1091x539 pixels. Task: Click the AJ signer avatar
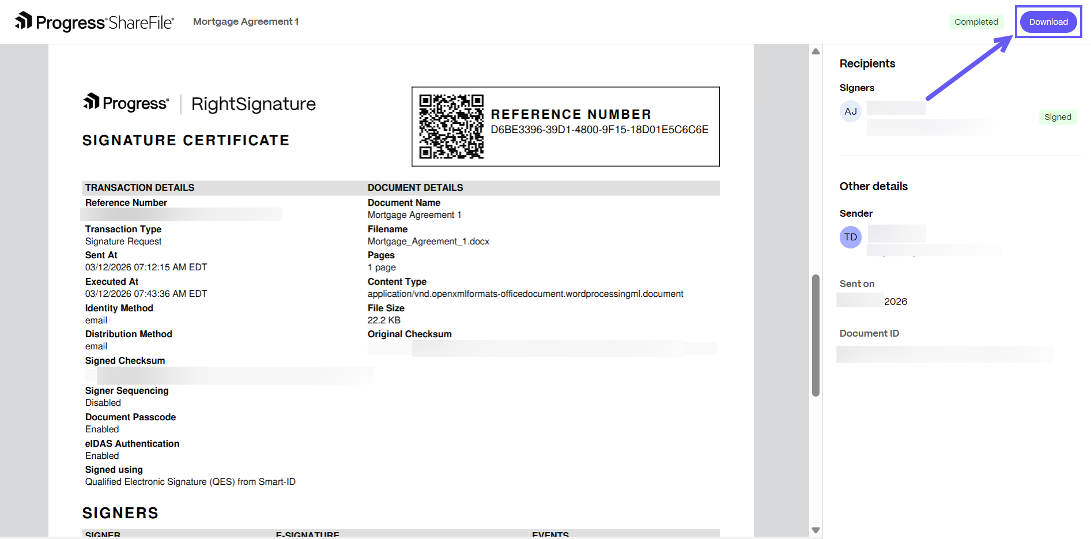pos(850,111)
